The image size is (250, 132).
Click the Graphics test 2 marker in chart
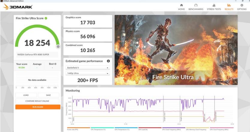coord(181,116)
